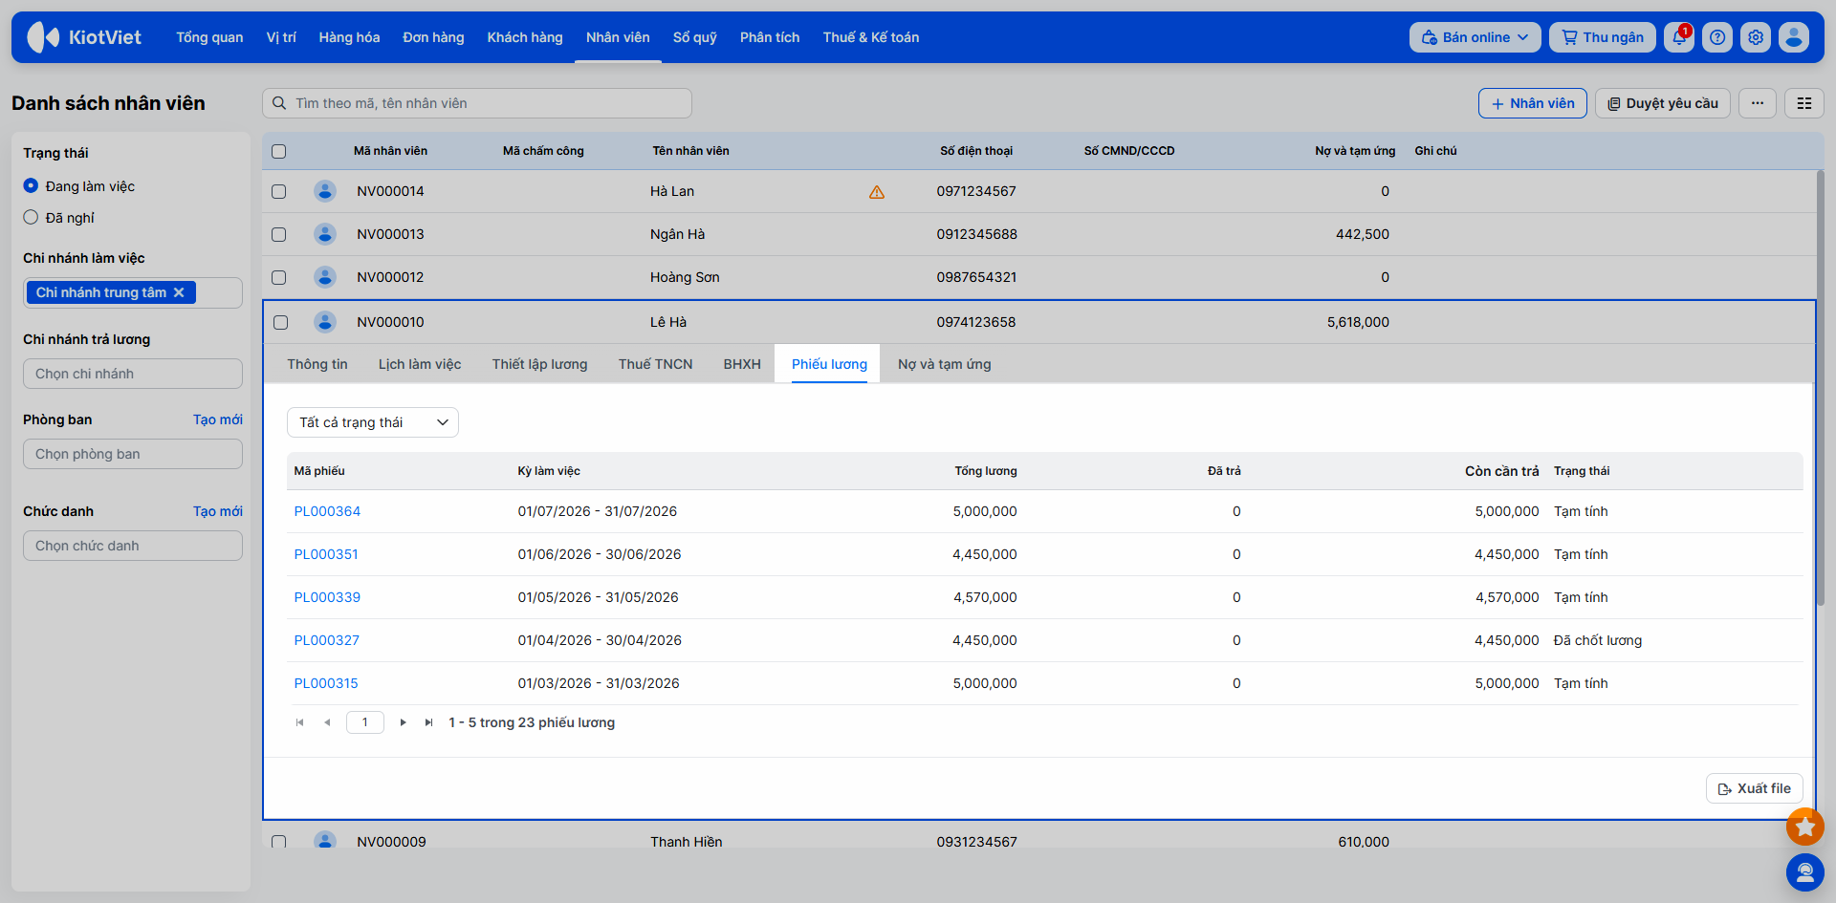Viewport: 1836px width, 903px height.
Task: Expand the Tất cả trạng thái dropdown
Action: pyautogui.click(x=373, y=422)
